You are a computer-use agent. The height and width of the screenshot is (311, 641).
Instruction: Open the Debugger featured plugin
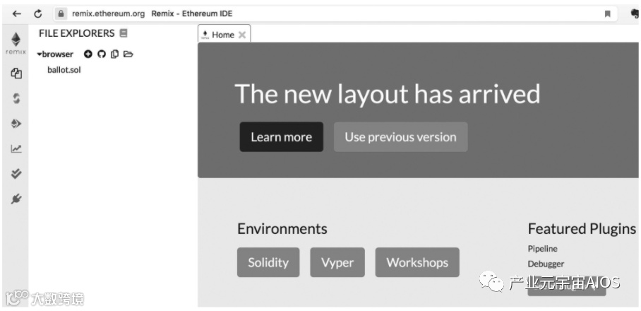546,264
